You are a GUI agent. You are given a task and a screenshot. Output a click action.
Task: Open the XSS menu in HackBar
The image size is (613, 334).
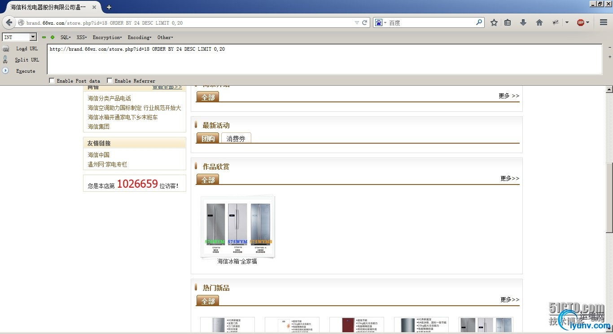pos(82,37)
